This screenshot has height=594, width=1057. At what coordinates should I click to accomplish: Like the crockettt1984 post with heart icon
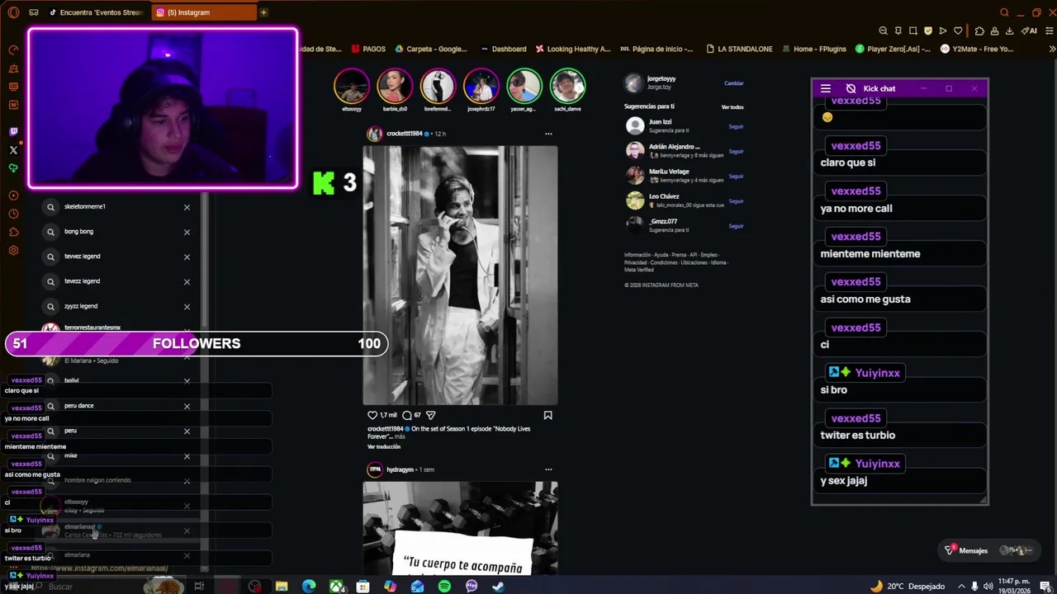tap(372, 415)
